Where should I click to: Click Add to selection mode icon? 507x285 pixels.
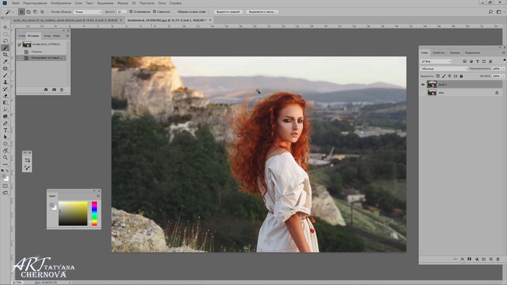point(28,12)
